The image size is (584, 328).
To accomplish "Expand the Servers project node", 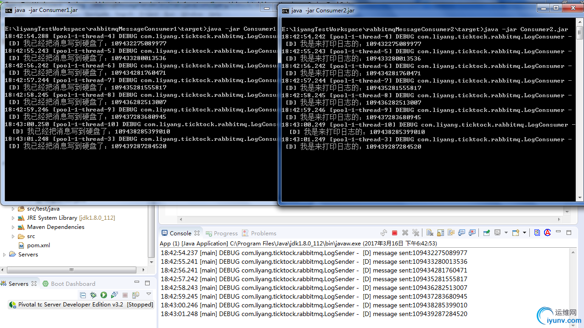I will coord(5,255).
